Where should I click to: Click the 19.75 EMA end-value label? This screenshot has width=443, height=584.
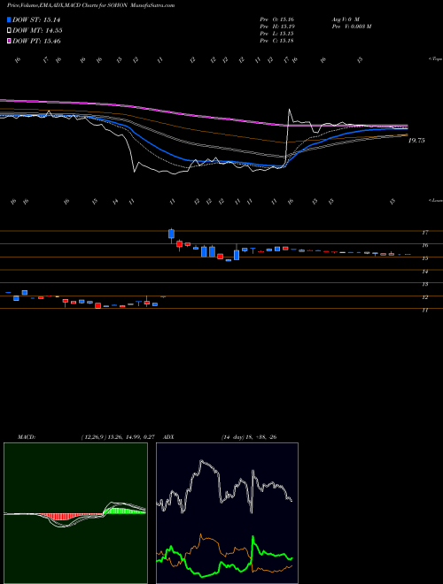(x=416, y=141)
